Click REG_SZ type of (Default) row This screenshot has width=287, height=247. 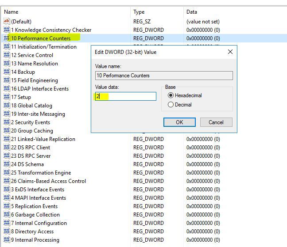point(142,22)
